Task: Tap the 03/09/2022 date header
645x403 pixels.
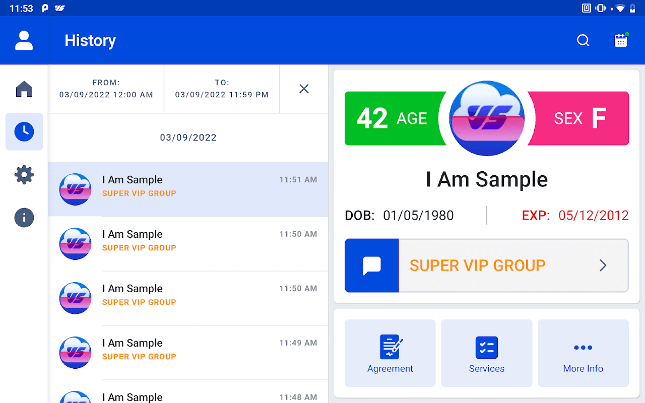Action: pyautogui.click(x=188, y=138)
